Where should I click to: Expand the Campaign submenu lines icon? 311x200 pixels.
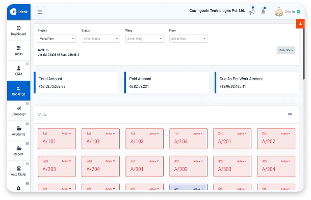pyautogui.click(x=28, y=104)
